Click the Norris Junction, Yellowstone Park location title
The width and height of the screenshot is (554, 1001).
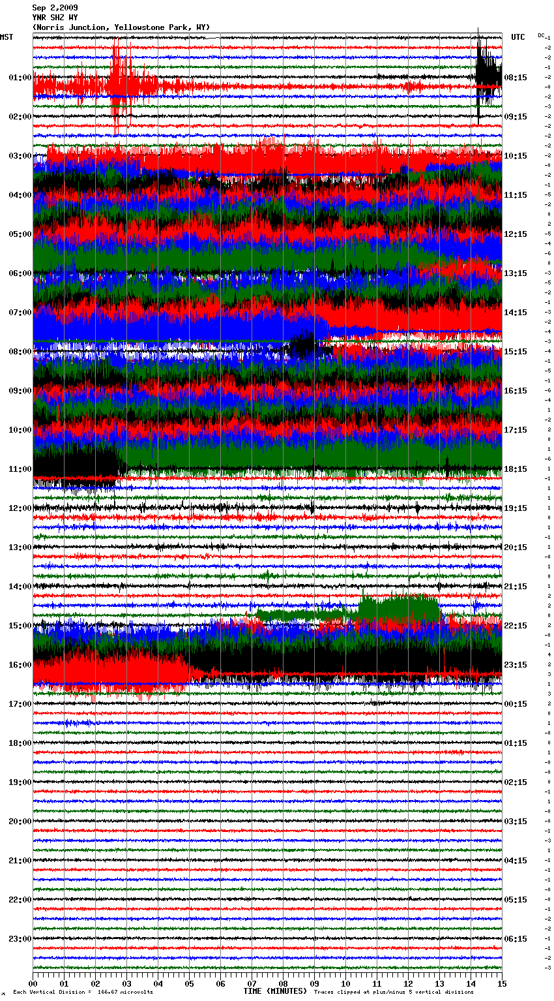(121, 27)
